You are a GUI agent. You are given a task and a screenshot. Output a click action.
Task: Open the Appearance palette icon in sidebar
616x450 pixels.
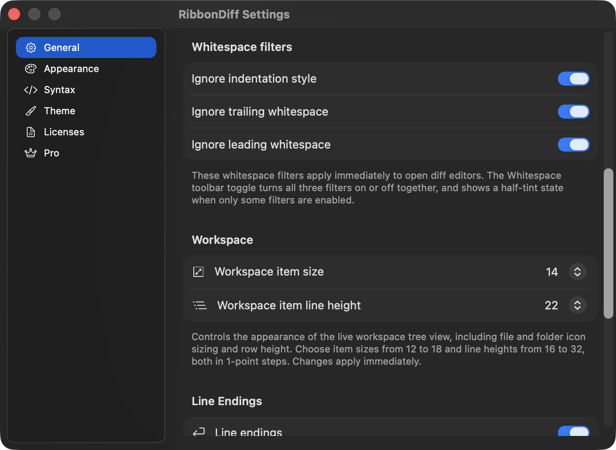pos(31,69)
